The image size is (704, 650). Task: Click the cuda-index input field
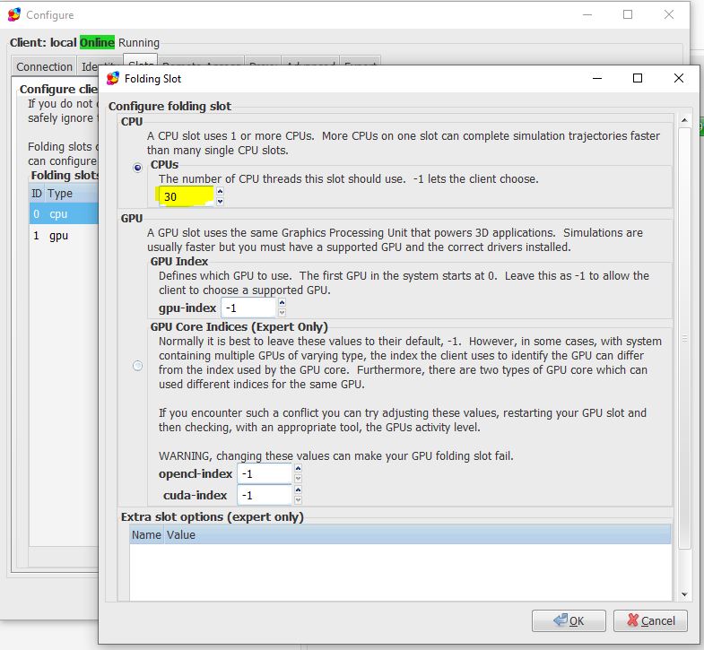point(264,495)
